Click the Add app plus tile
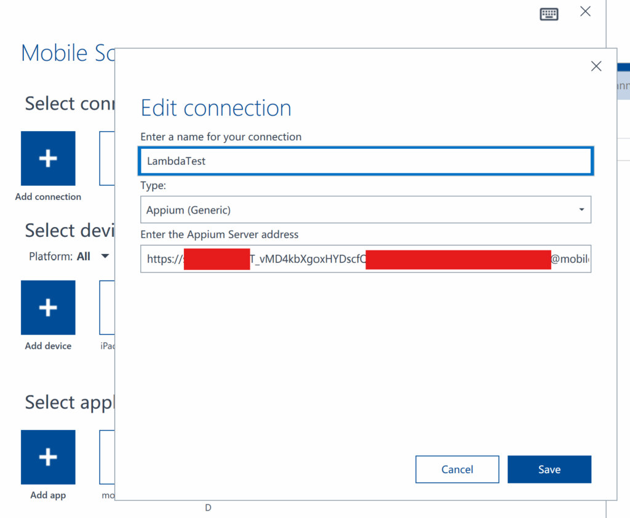The width and height of the screenshot is (630, 518). pyautogui.click(x=48, y=457)
